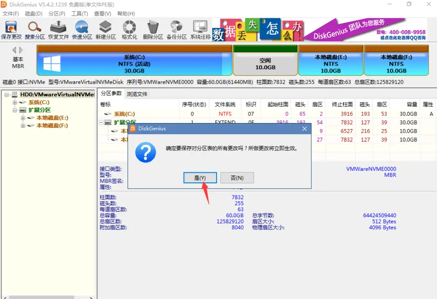Decline with the 否(N) button
Viewport: 437px width, 299px height.
tap(237, 178)
